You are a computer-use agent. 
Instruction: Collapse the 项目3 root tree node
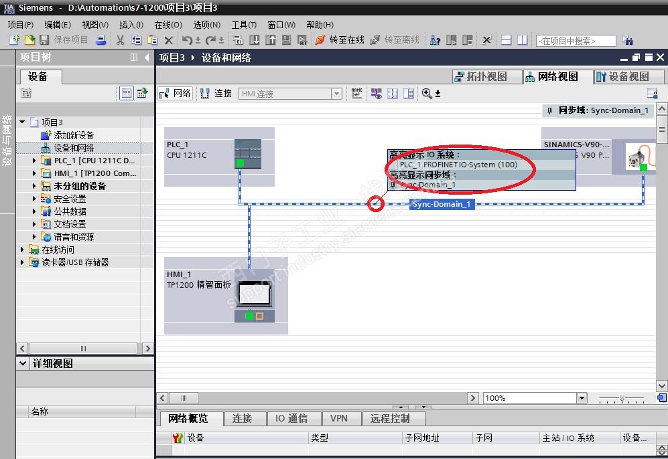tap(22, 122)
